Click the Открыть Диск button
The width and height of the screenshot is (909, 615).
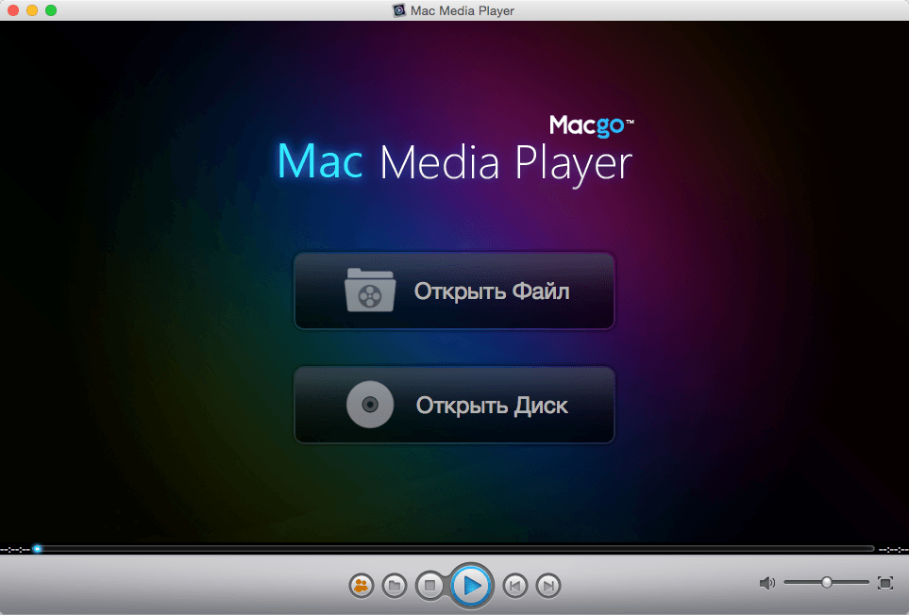tap(454, 405)
